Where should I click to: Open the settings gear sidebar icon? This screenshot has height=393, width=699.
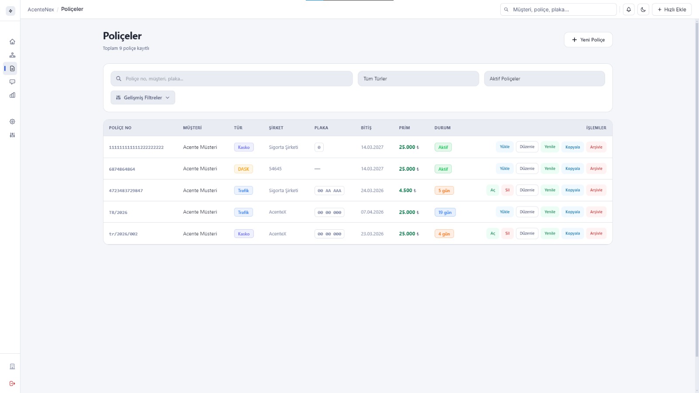(12, 121)
